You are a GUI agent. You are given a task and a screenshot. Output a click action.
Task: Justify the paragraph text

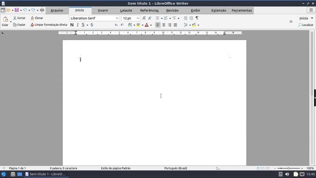[175, 25]
